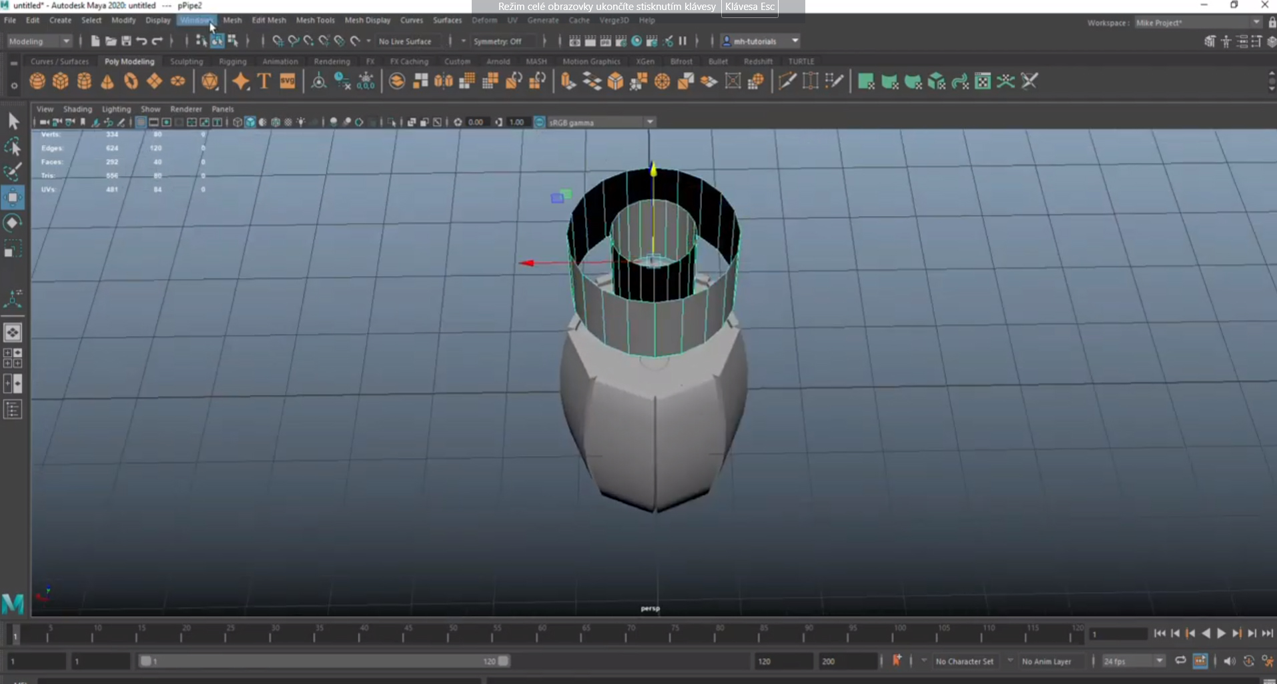
Task: Toggle the cached playback button
Action: [1200, 661]
